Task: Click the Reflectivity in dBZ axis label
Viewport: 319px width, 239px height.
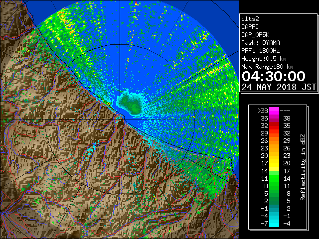Action: coord(303,167)
